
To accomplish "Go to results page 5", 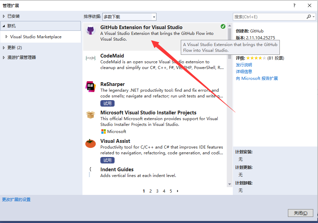I will (x=171, y=191).
